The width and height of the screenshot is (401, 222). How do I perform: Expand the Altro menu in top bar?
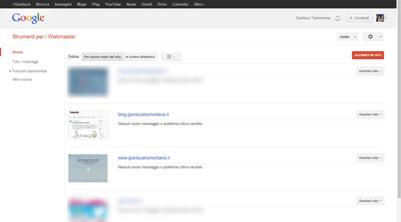(199, 4)
